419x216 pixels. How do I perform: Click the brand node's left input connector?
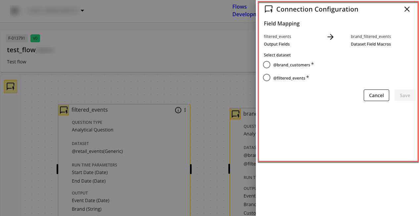[x=229, y=169]
